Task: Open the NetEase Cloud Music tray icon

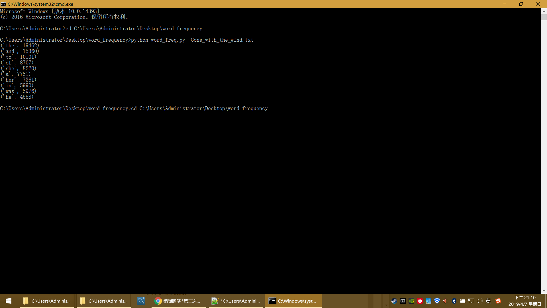Action: pos(420,301)
